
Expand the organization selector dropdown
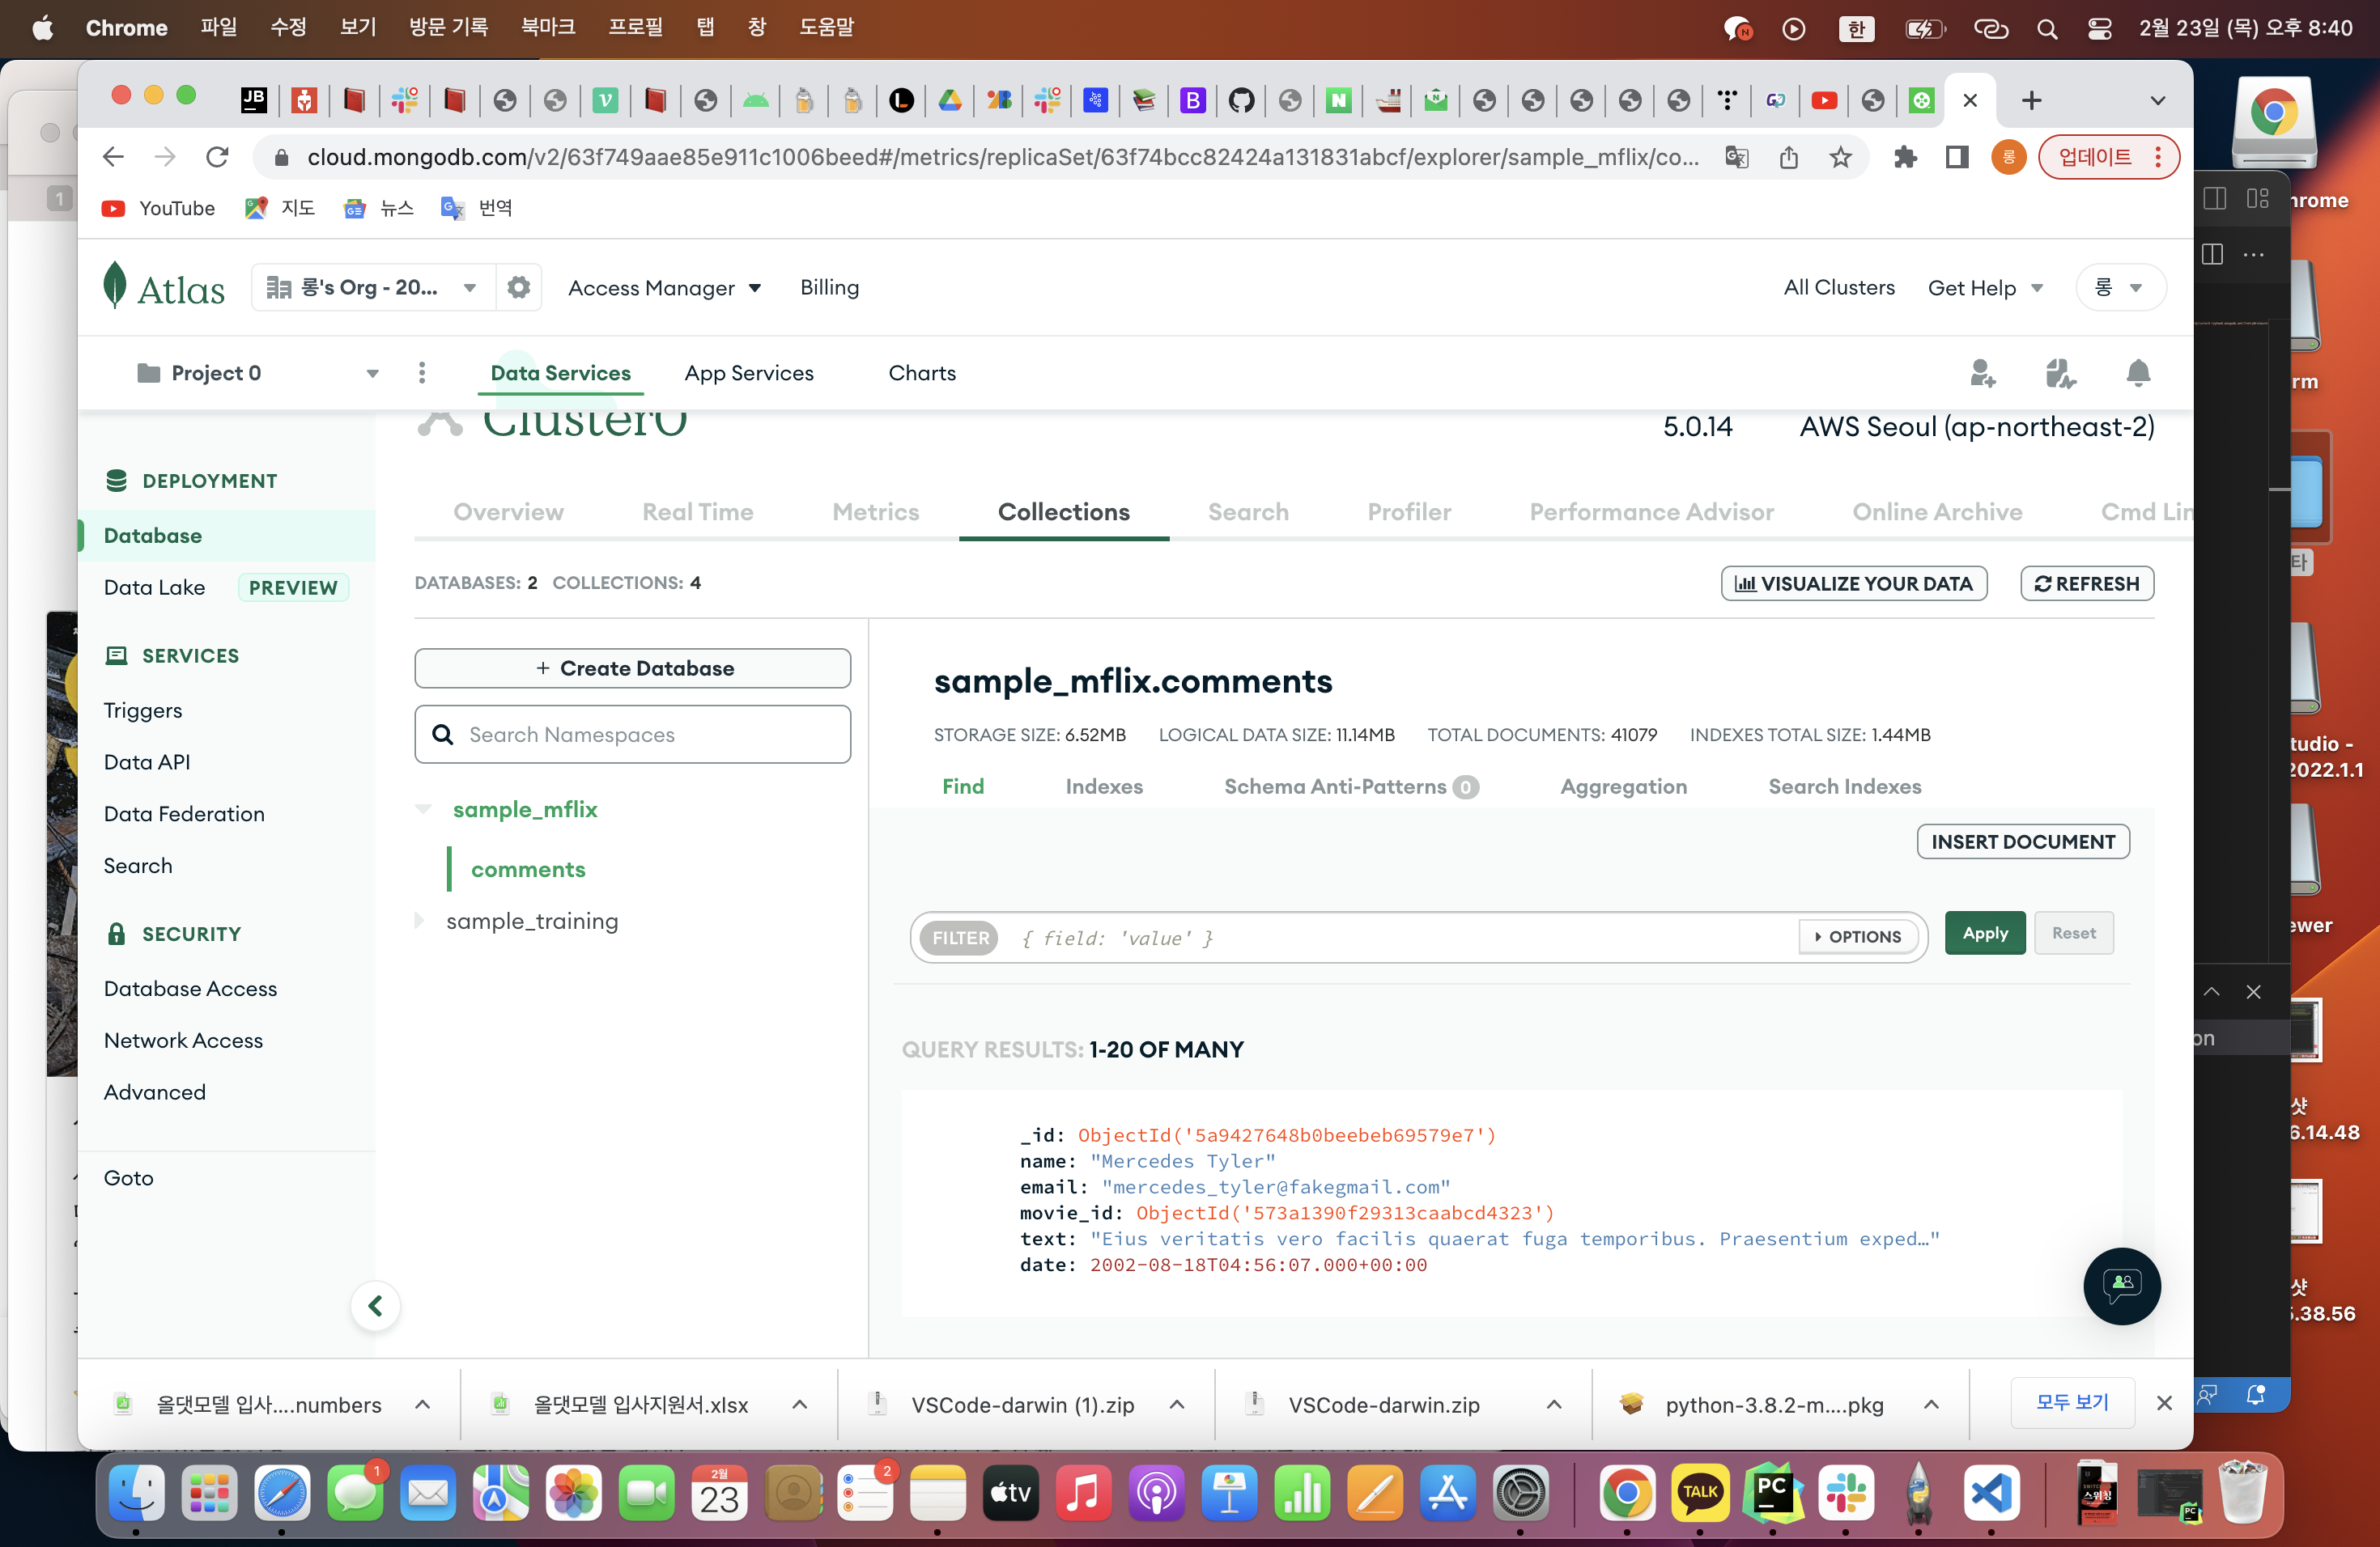373,288
